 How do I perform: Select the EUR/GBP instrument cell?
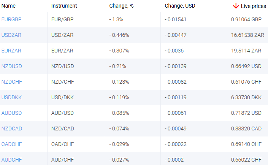point(62,19)
